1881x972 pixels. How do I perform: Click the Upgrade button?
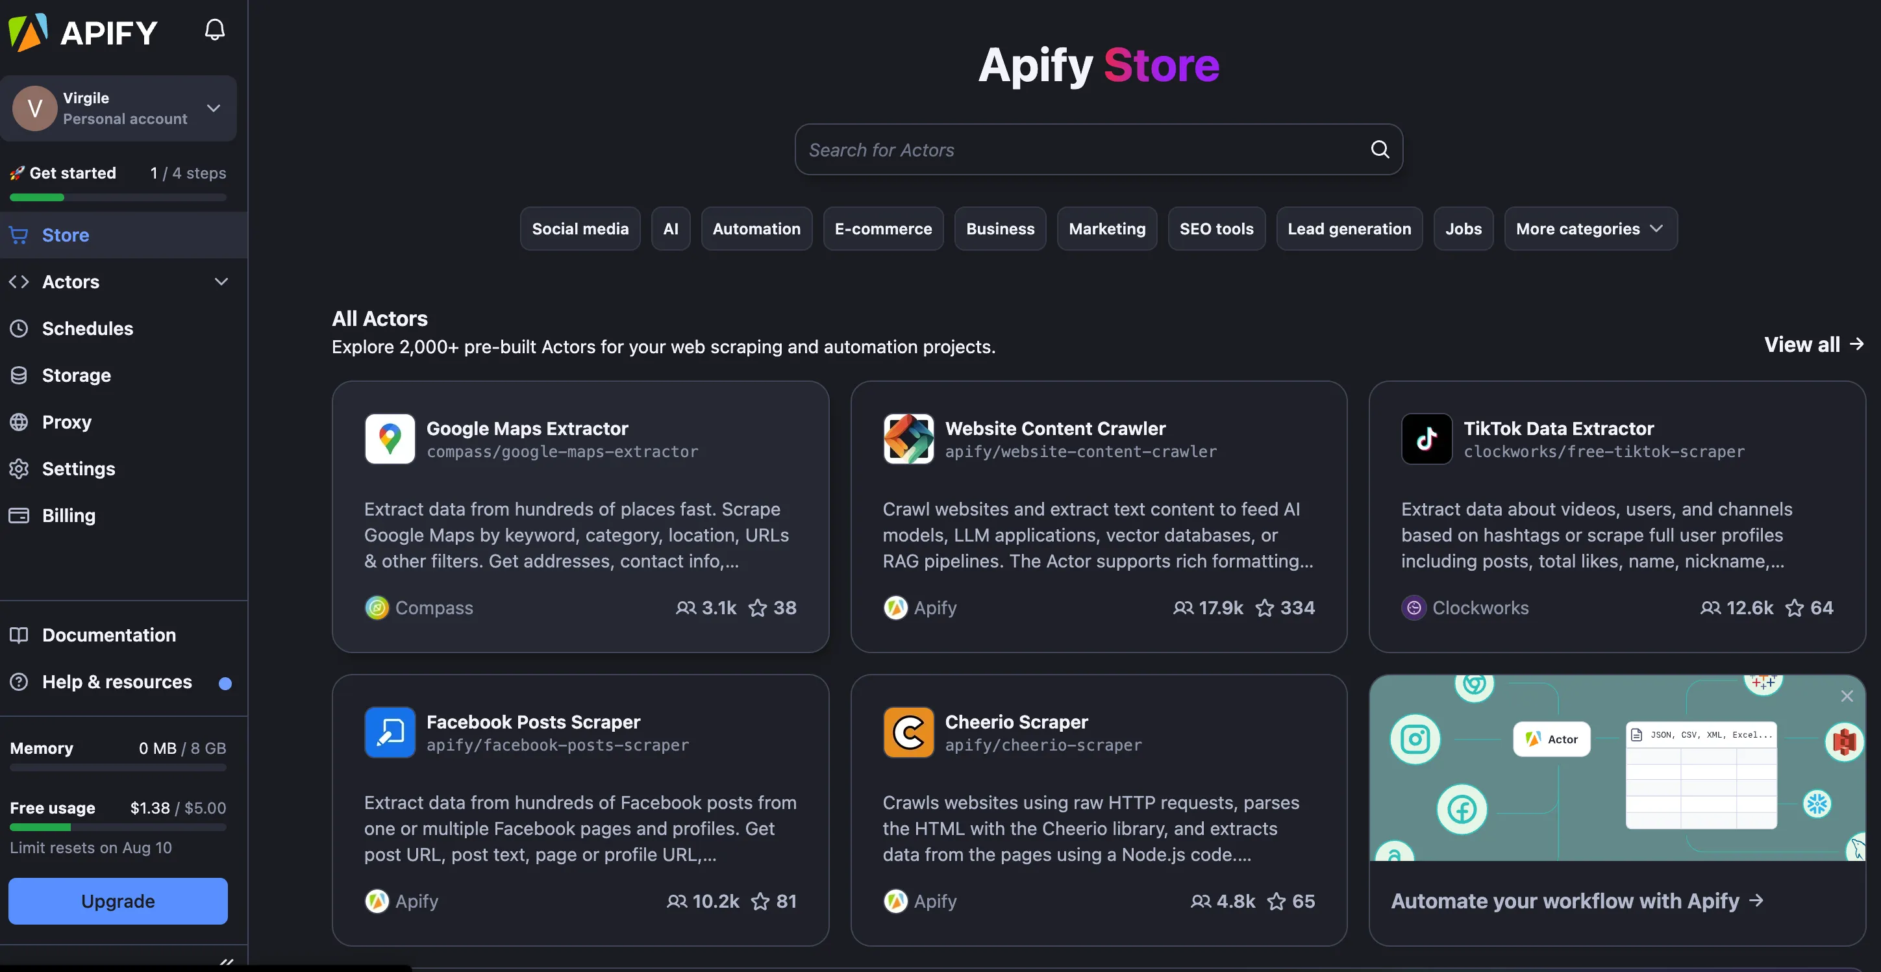(118, 901)
